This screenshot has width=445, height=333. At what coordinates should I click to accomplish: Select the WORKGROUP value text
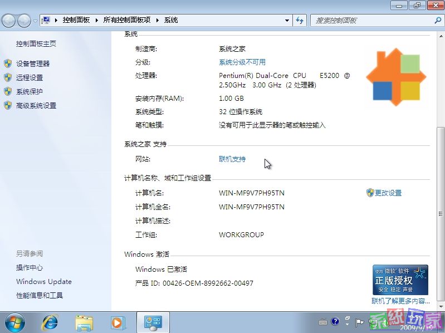click(x=242, y=235)
